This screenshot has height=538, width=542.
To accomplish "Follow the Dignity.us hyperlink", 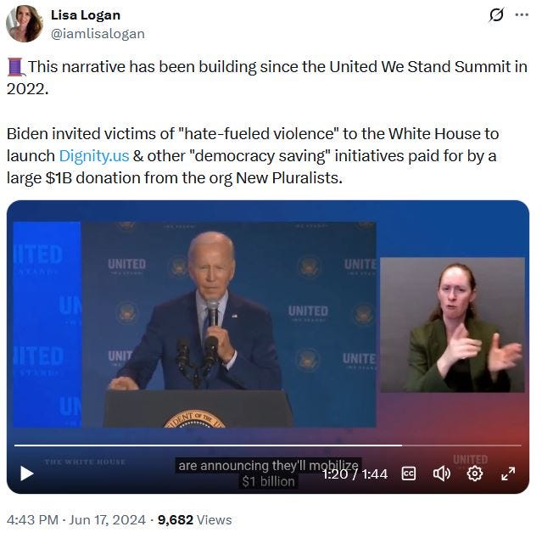I will click(94, 156).
